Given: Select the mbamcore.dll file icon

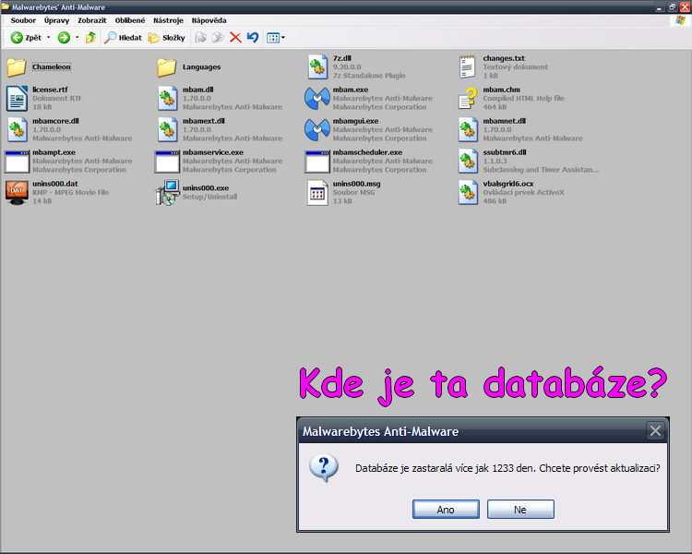Looking at the screenshot, I should click(18, 130).
